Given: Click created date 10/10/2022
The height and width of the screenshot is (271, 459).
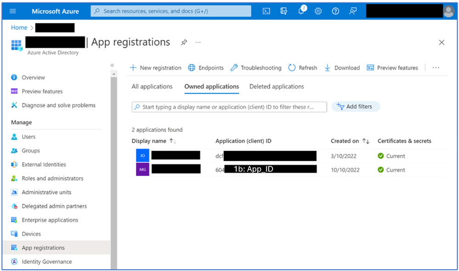Looking at the screenshot, I should point(345,170).
